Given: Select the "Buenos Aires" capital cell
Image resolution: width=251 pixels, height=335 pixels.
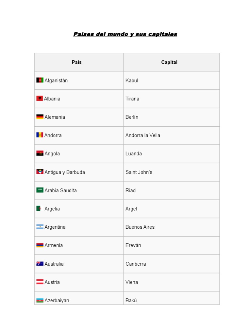Looking at the screenshot, I should 140,227.
